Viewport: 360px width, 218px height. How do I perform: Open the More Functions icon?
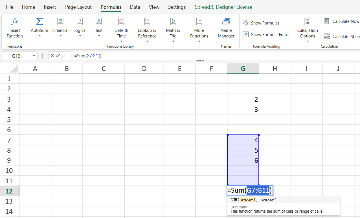[199, 21]
